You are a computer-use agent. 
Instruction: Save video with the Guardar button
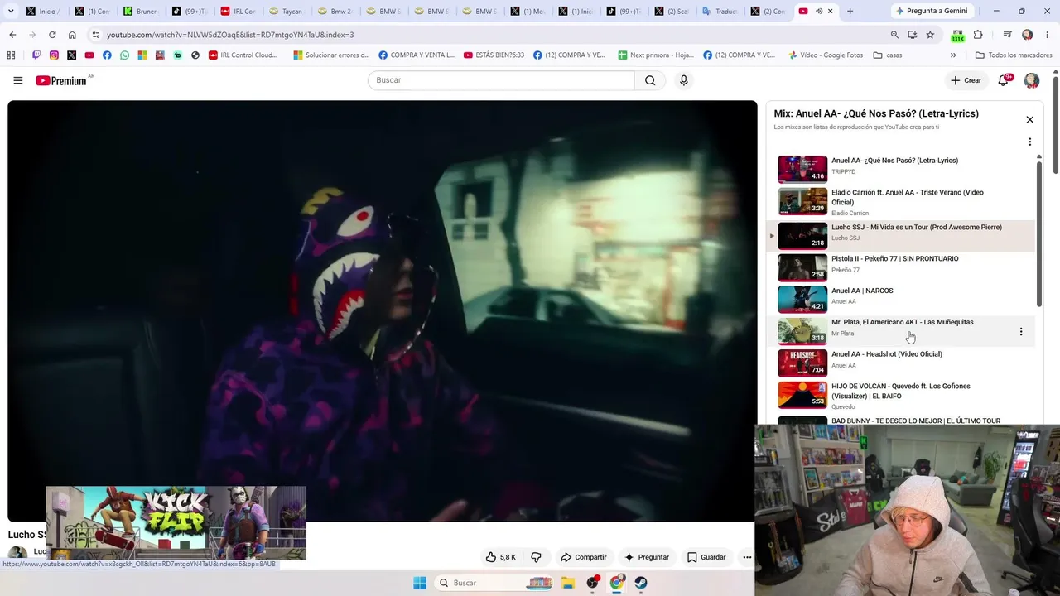coord(706,557)
